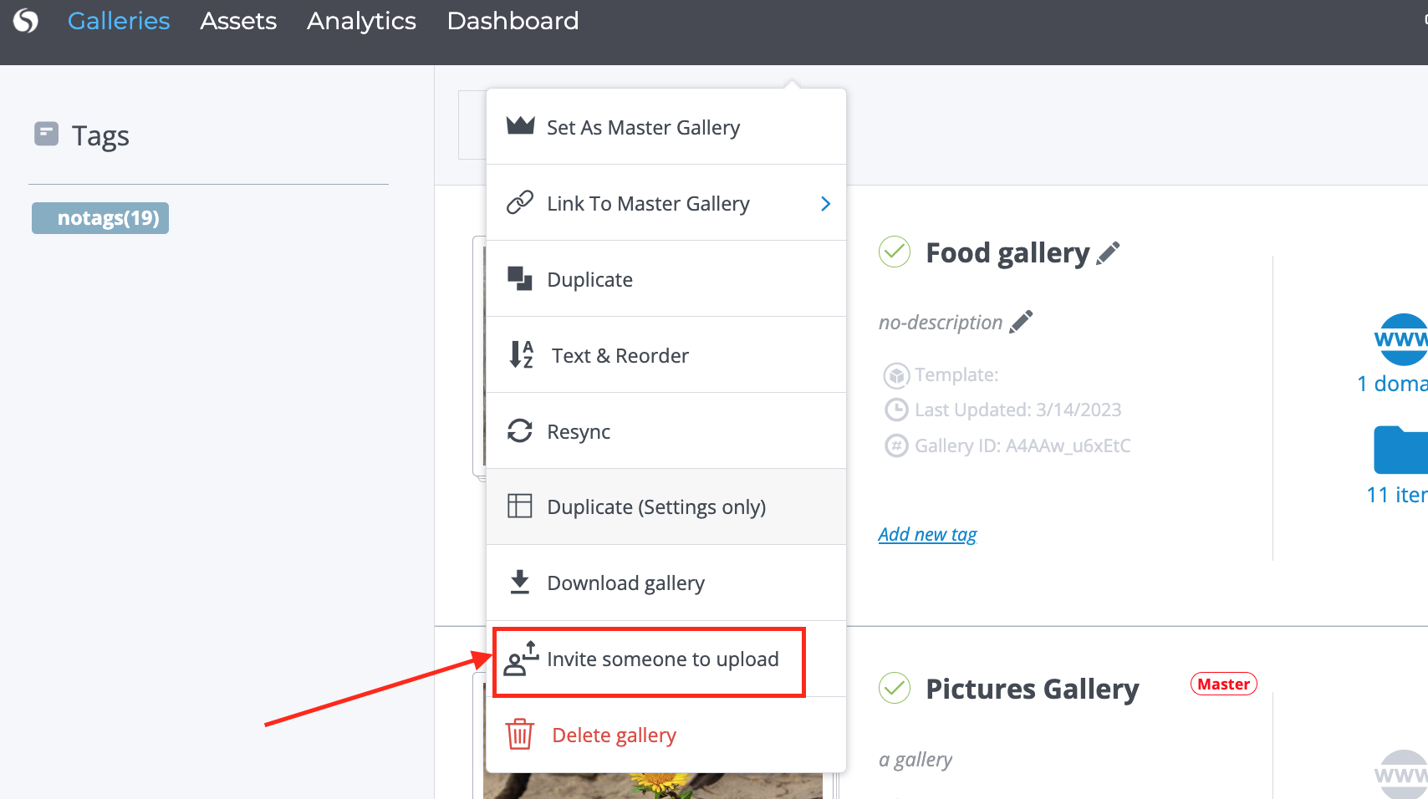Click the Add new tag link
1428x799 pixels.
927,535
